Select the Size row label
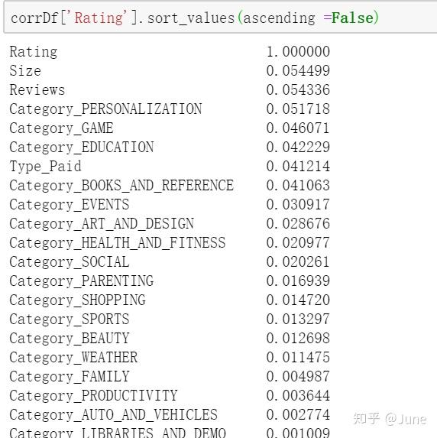The height and width of the screenshot is (438, 437). click(x=25, y=70)
